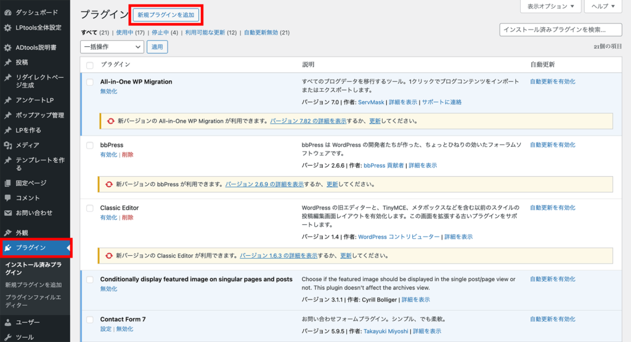
Task: Click the update icon in bbPress notice
Action: pyautogui.click(x=108, y=184)
